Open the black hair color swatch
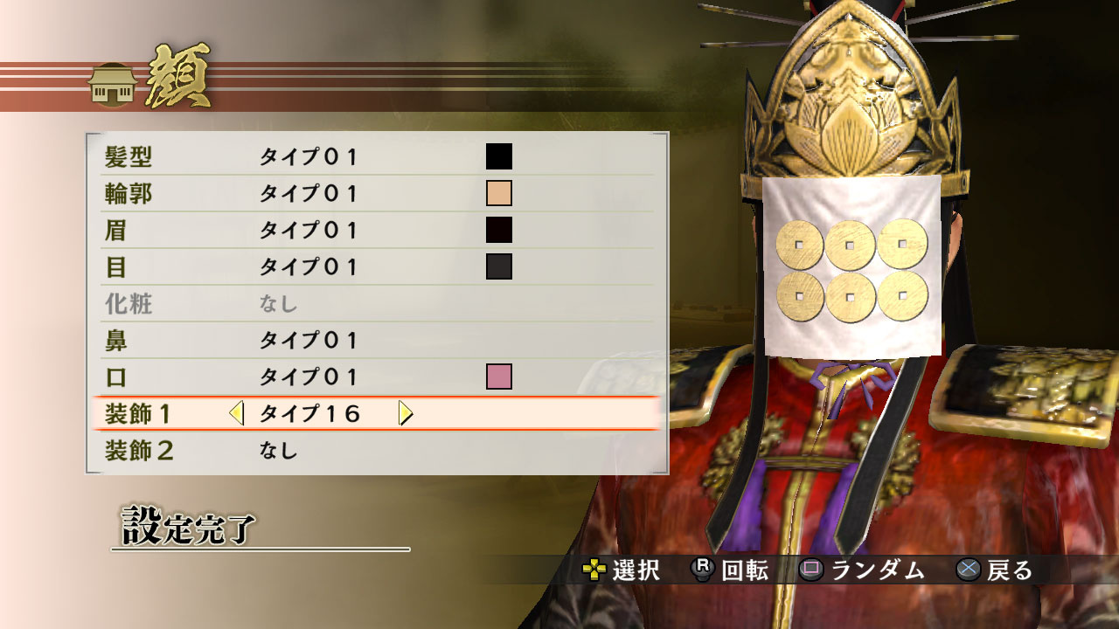Screen dimensions: 1119x629 pos(499,156)
